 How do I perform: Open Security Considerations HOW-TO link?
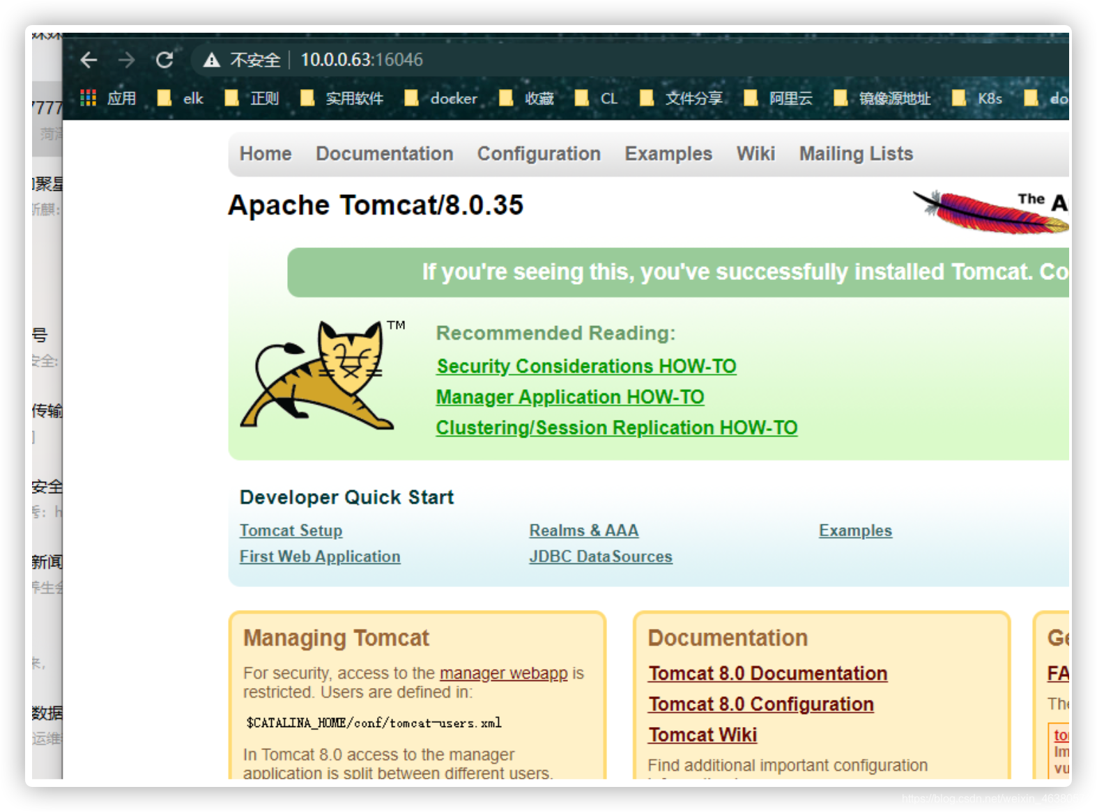pos(586,366)
